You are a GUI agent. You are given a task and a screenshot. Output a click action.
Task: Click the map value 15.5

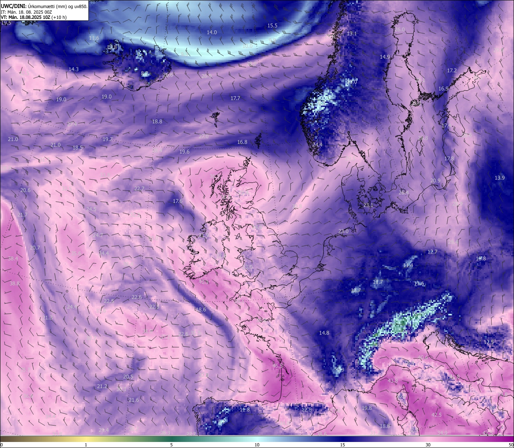(x=272, y=25)
